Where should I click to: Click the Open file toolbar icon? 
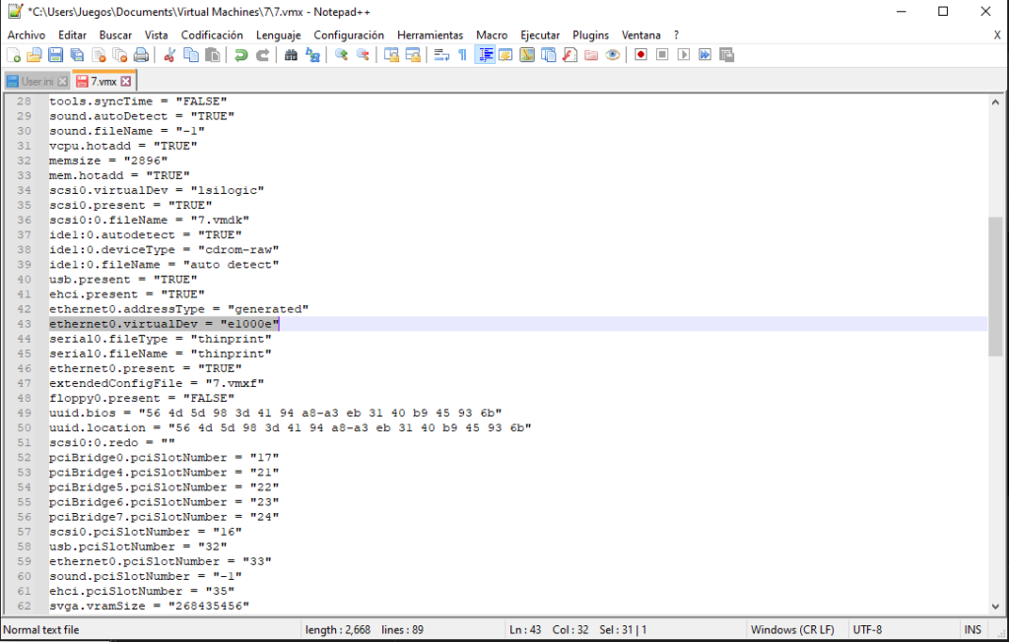click(x=34, y=55)
